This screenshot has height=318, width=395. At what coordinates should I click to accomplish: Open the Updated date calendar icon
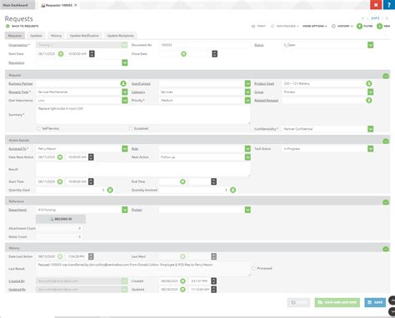tap(182, 290)
